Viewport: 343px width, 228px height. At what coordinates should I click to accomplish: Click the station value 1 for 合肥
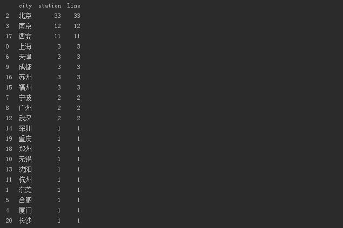pyautogui.click(x=59, y=200)
